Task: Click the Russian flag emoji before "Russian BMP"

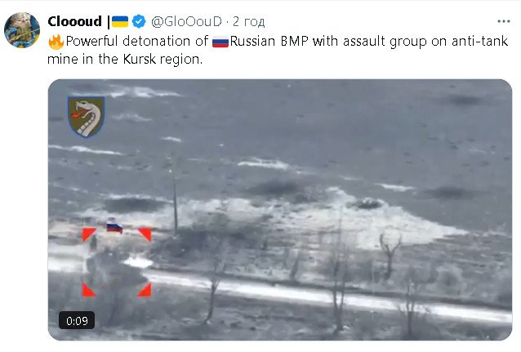Action: pos(220,42)
